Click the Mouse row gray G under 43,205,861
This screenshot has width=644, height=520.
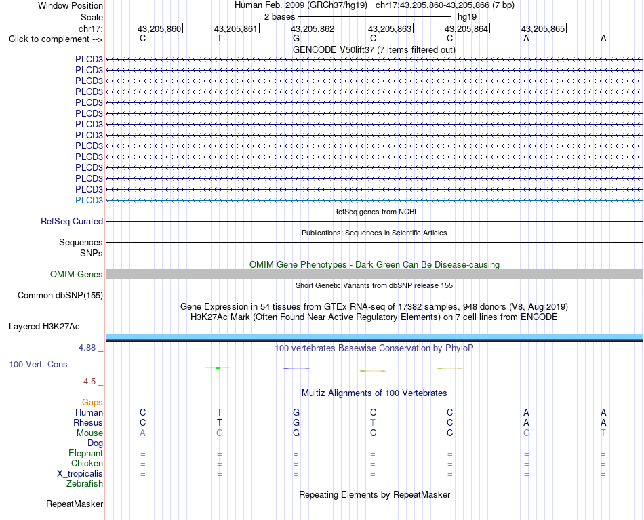220,433
